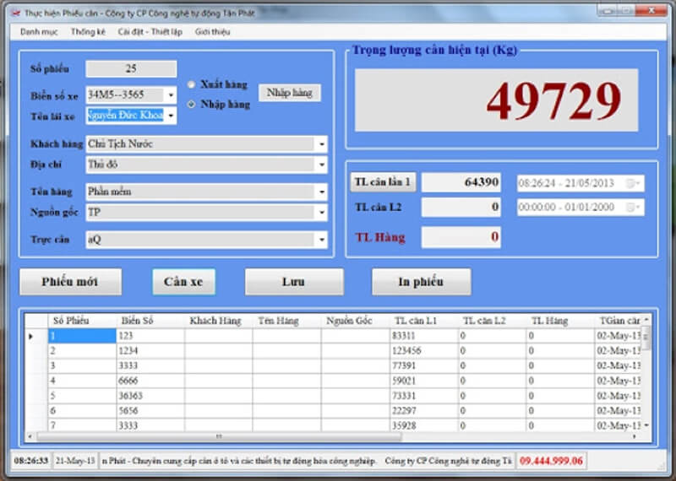Open the Thống kê menu
Viewport: 676px width, 481px height.
pos(88,32)
